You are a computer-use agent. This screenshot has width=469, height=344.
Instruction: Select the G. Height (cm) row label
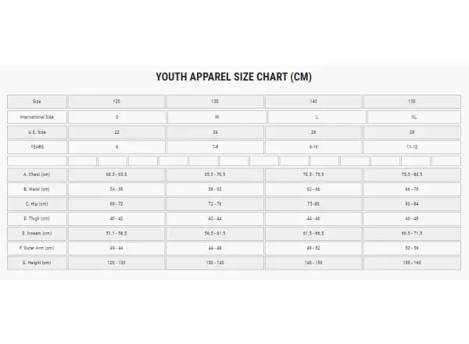(x=37, y=263)
